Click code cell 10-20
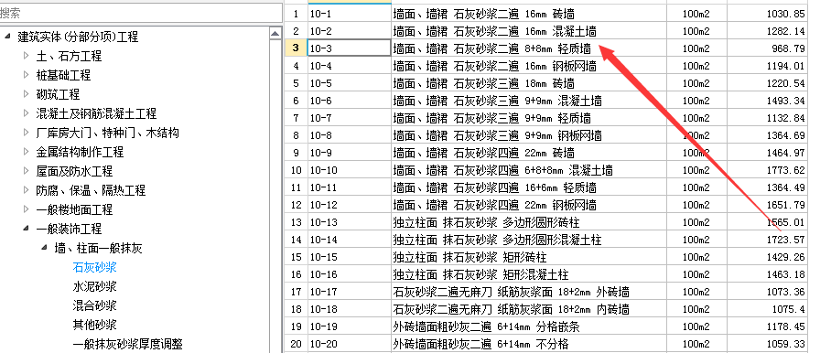Image resolution: width=831 pixels, height=353 pixels. coord(350,344)
